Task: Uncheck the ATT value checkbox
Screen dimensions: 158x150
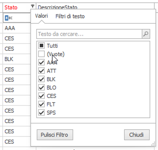Action: click(x=41, y=71)
